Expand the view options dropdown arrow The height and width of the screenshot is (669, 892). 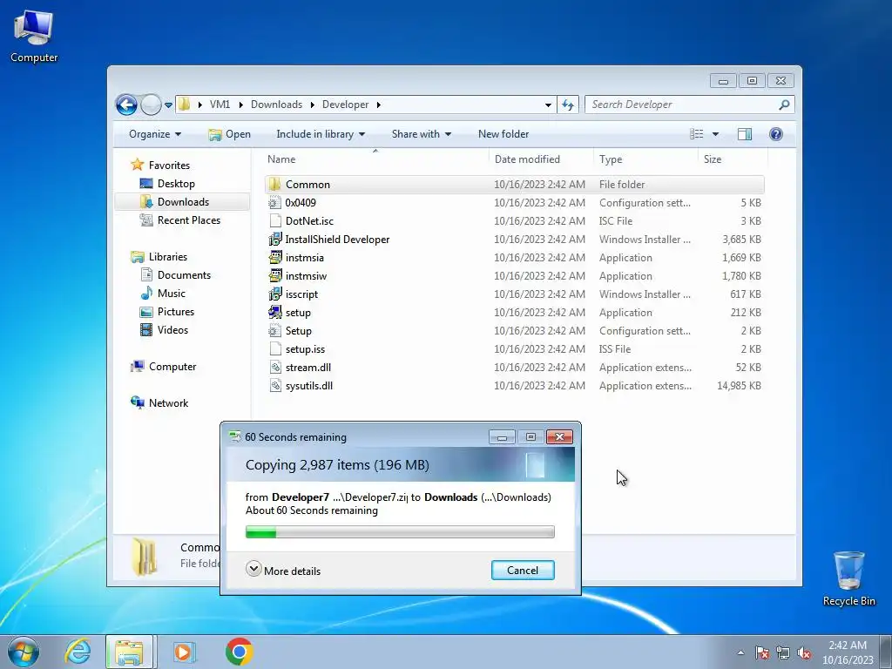[x=716, y=134]
